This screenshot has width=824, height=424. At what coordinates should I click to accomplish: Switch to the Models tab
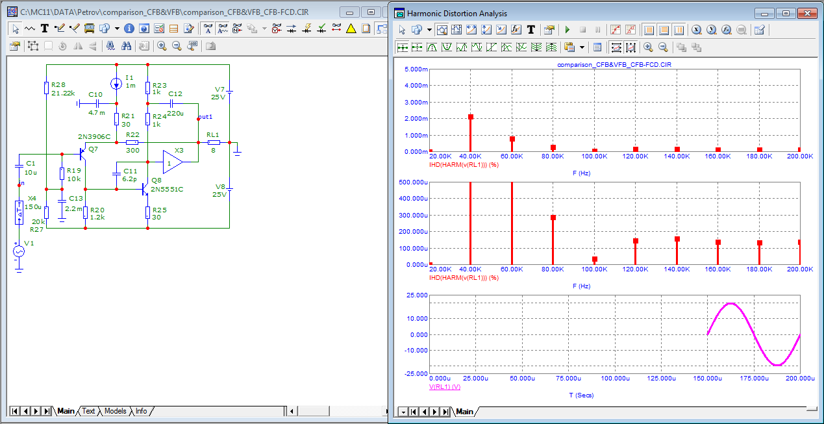pyautogui.click(x=115, y=411)
